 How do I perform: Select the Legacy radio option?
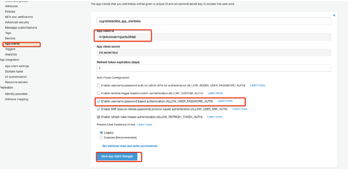click(101, 133)
